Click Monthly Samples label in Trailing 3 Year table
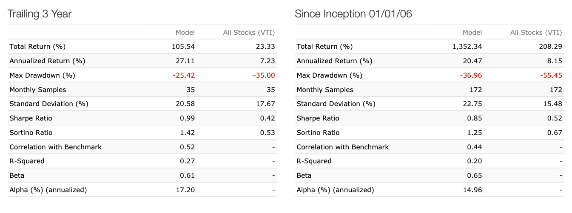The image size is (572, 213). [x=38, y=90]
